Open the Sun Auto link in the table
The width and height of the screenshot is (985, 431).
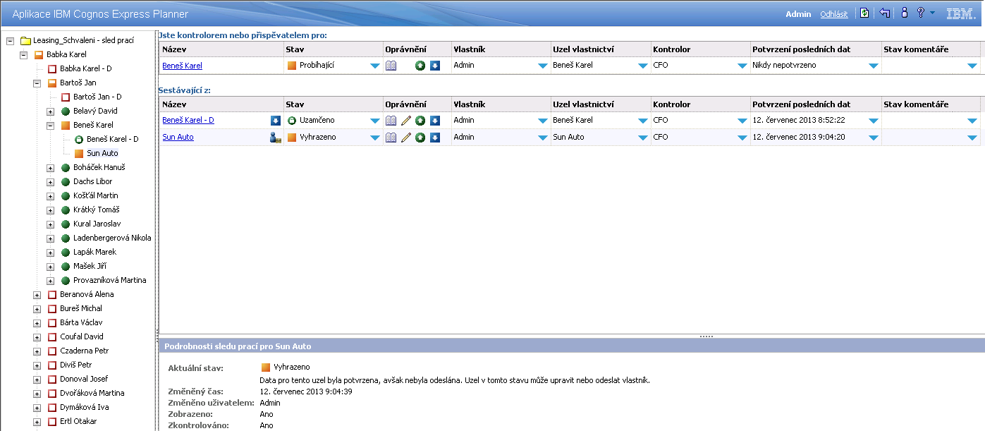pos(178,137)
